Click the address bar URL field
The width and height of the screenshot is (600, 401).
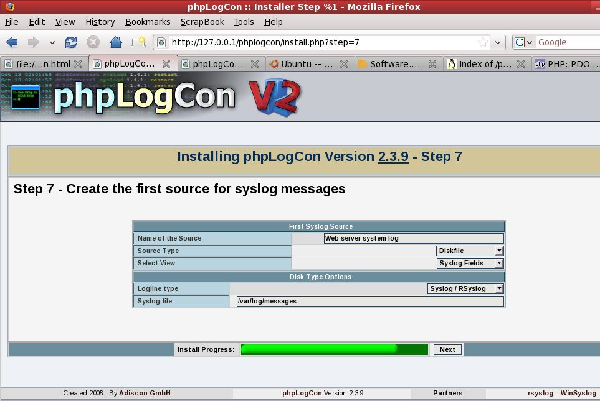coord(323,42)
